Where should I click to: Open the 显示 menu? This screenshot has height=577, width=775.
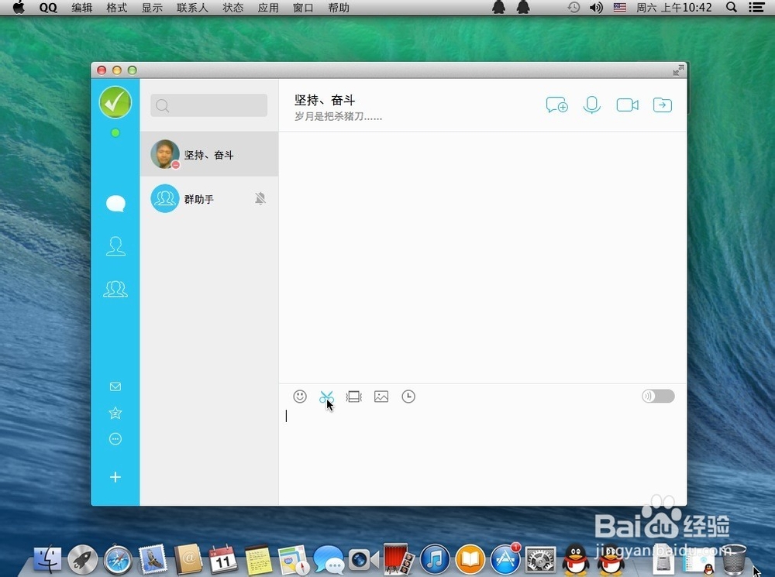152,8
